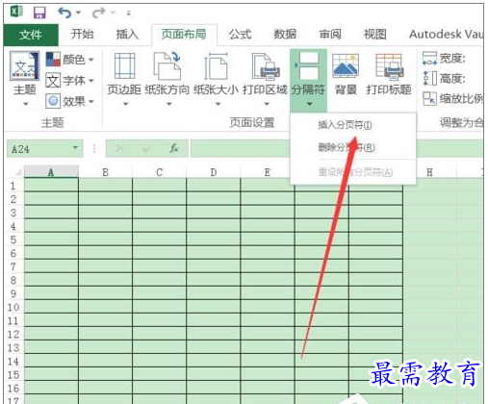Undo the last action
Viewport: 488px width, 404px height.
click(x=64, y=13)
